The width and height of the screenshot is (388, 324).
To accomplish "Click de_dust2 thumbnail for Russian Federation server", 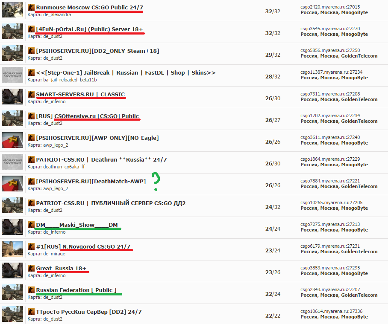I will [x=12, y=292].
